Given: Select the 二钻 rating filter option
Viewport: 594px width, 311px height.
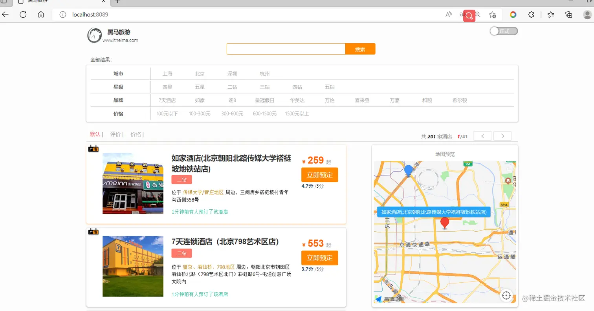Looking at the screenshot, I should [232, 87].
